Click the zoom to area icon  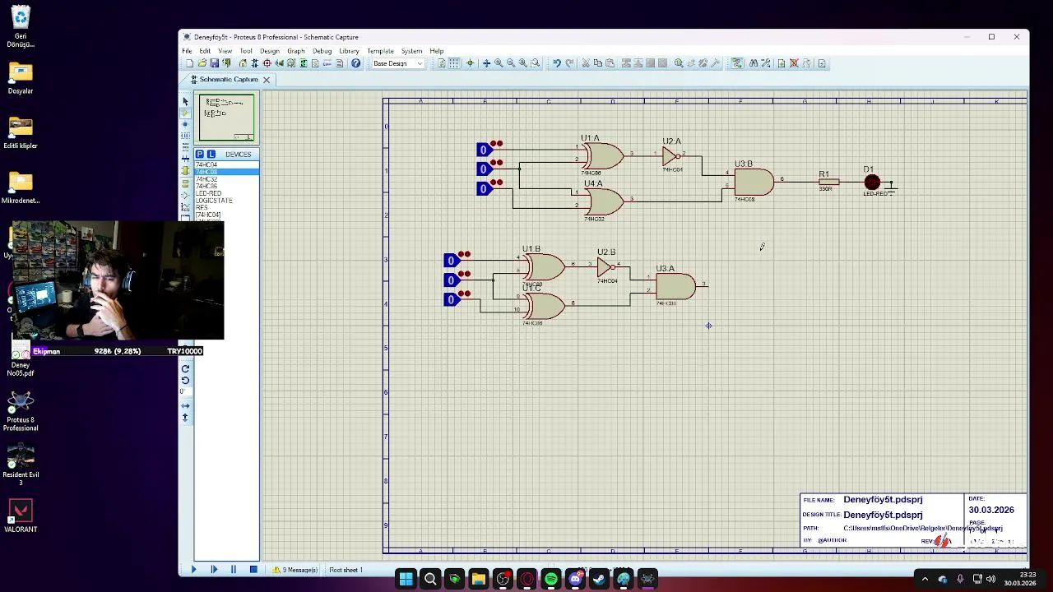click(x=535, y=63)
